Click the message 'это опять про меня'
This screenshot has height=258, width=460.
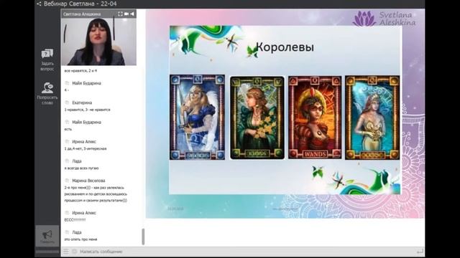pos(80,239)
